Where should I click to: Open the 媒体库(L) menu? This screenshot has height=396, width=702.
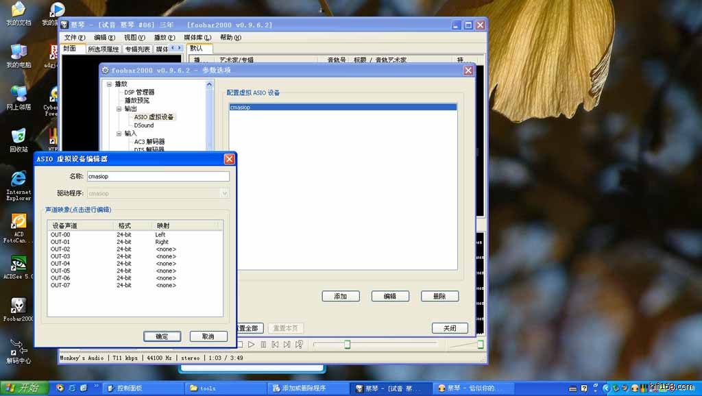197,38
